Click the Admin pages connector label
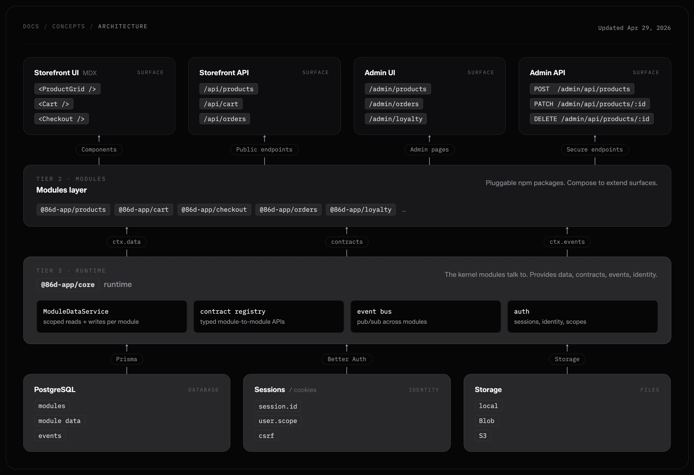 pyautogui.click(x=429, y=149)
